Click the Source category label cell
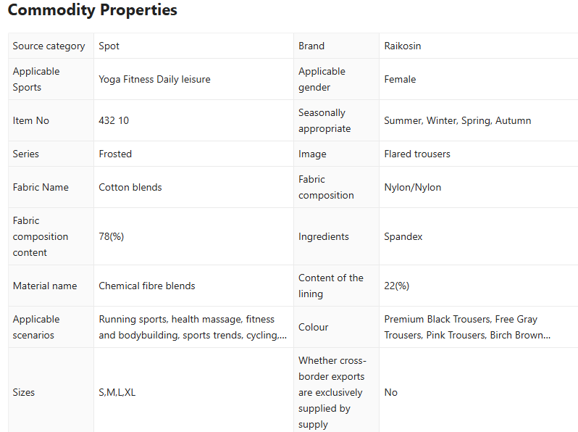578x432 pixels. (49, 46)
